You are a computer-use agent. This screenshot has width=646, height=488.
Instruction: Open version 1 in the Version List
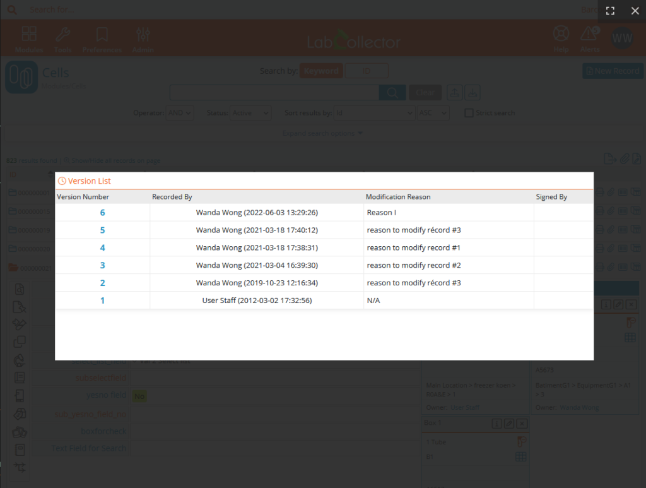pos(103,301)
